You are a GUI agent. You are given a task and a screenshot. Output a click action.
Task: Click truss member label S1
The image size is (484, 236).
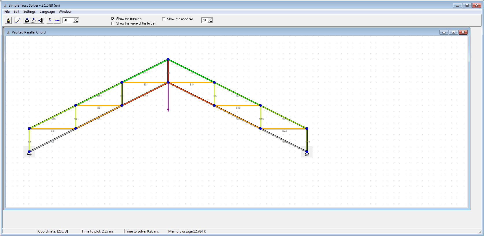coord(52,142)
